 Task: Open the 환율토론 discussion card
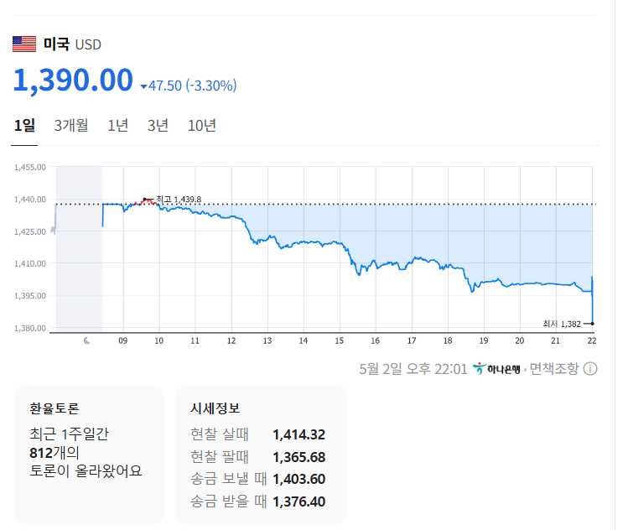[x=89, y=453]
